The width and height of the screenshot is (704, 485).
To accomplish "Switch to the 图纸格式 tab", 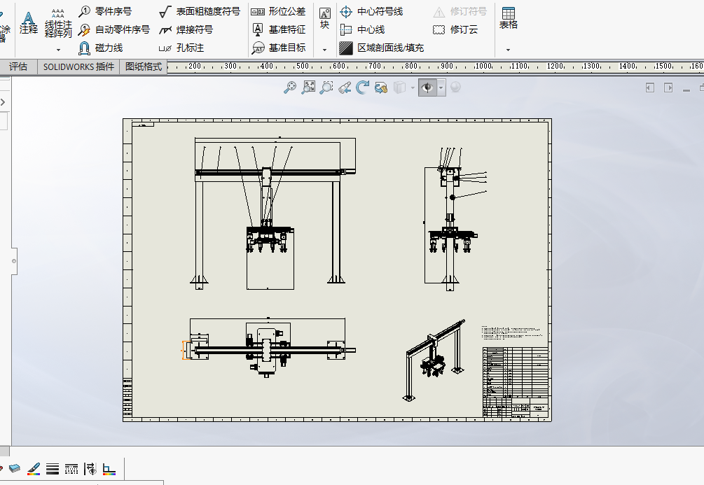I will coord(143,67).
